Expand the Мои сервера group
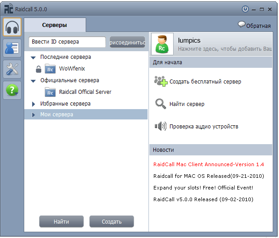Viewport: 279px width, 238px height. pyautogui.click(x=34, y=115)
